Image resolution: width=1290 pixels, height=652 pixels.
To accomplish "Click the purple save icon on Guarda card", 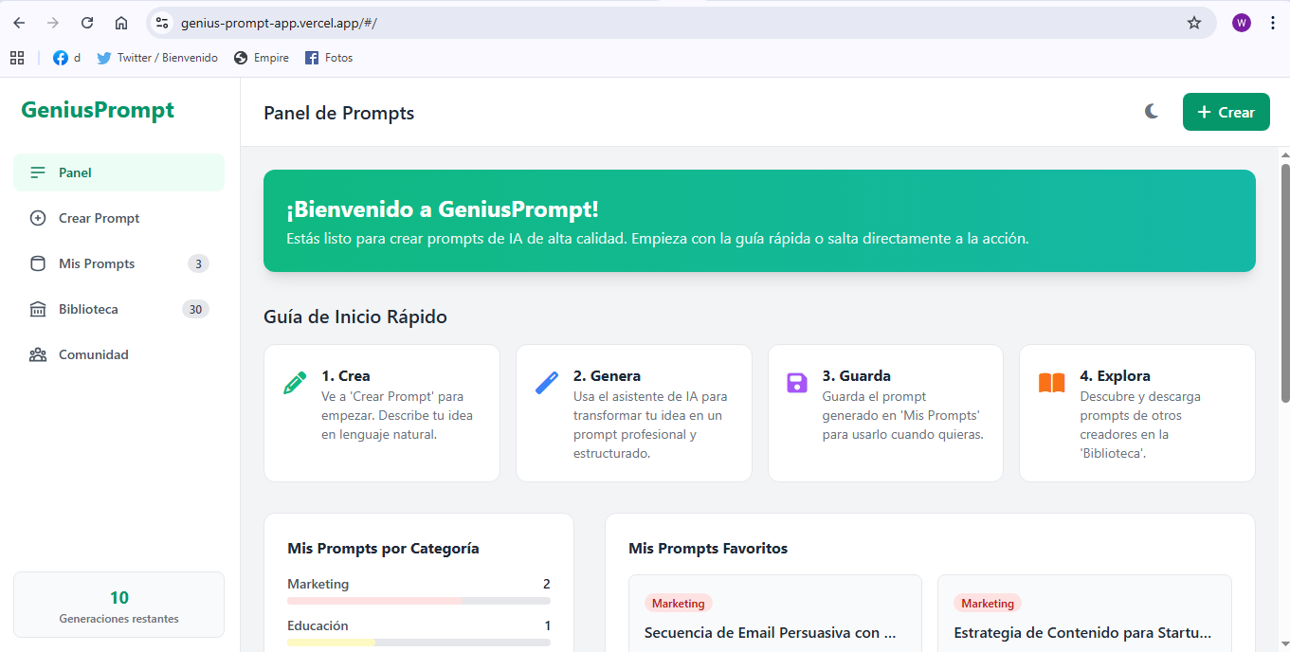I will [797, 383].
